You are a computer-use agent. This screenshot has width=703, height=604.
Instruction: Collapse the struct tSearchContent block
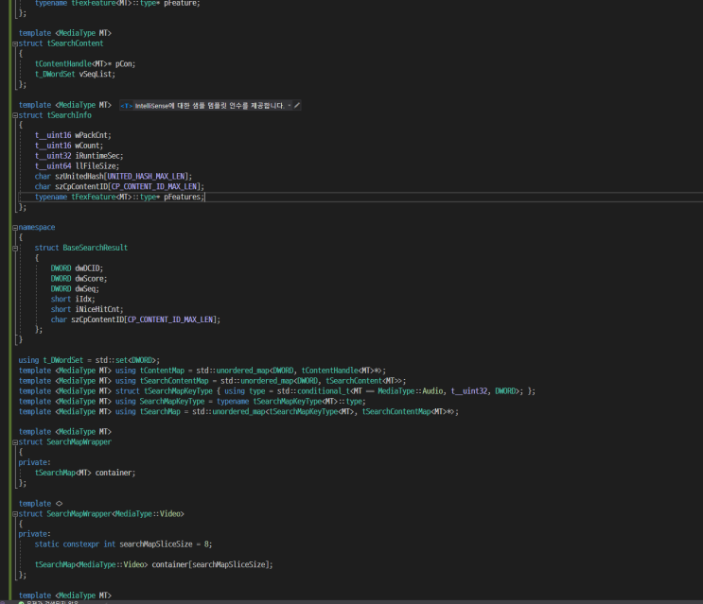15,43
